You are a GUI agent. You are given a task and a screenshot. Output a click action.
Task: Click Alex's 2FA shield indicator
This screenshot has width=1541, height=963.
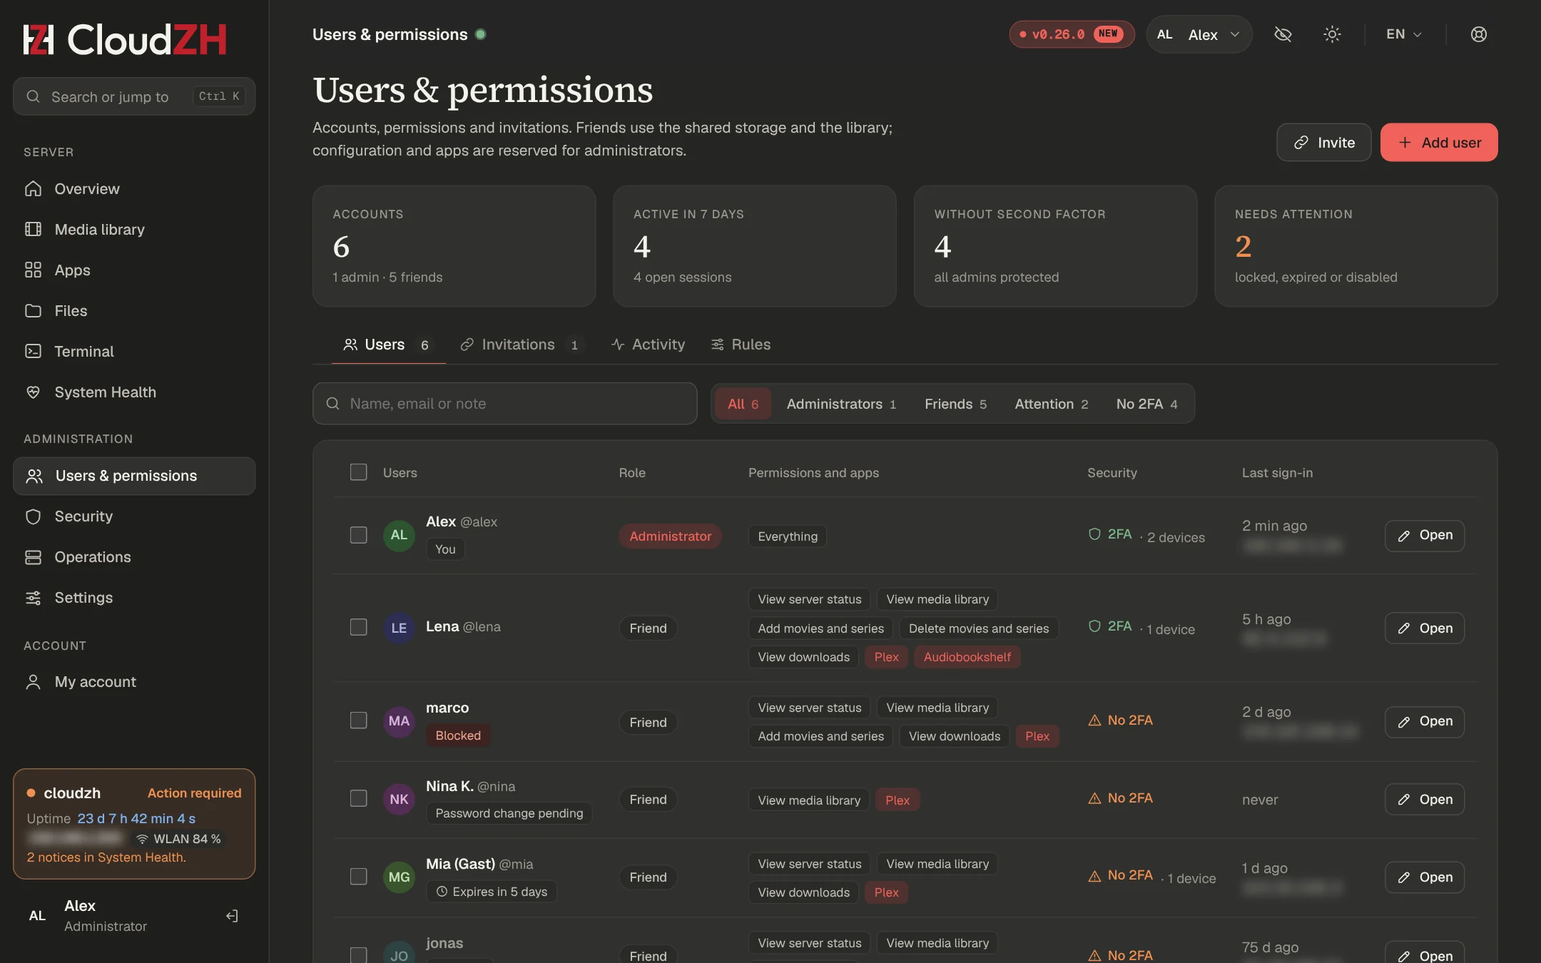coord(1110,534)
